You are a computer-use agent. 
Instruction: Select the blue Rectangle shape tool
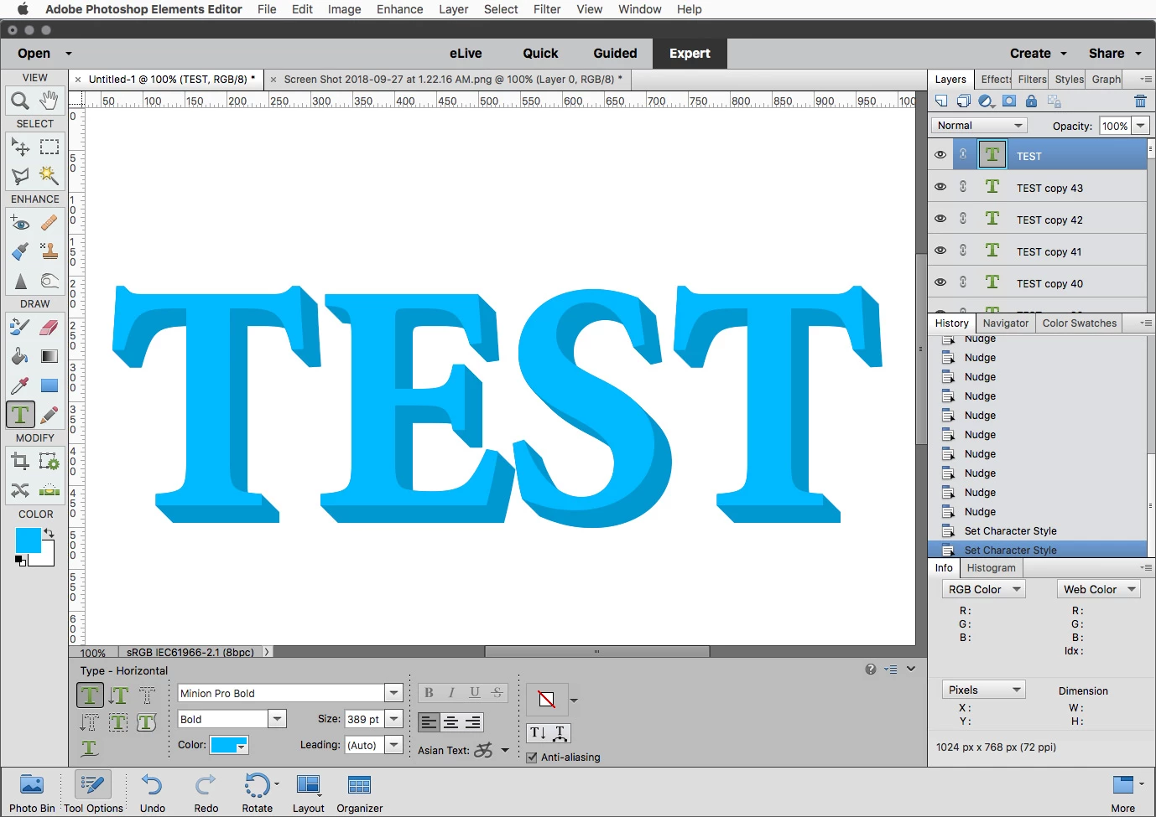[x=49, y=385]
